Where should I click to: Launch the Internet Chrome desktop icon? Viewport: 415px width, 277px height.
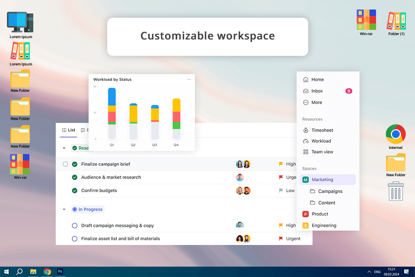(x=396, y=134)
